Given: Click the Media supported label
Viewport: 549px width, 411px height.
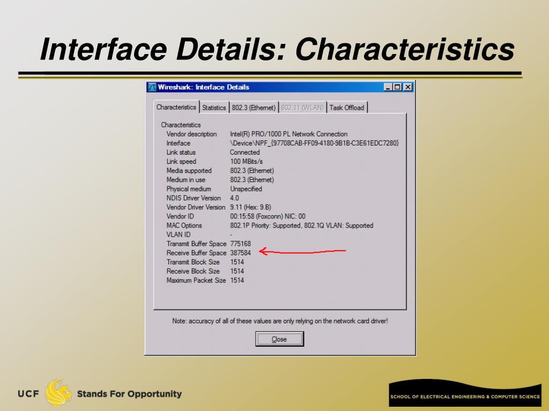Looking at the screenshot, I should tap(189, 171).
